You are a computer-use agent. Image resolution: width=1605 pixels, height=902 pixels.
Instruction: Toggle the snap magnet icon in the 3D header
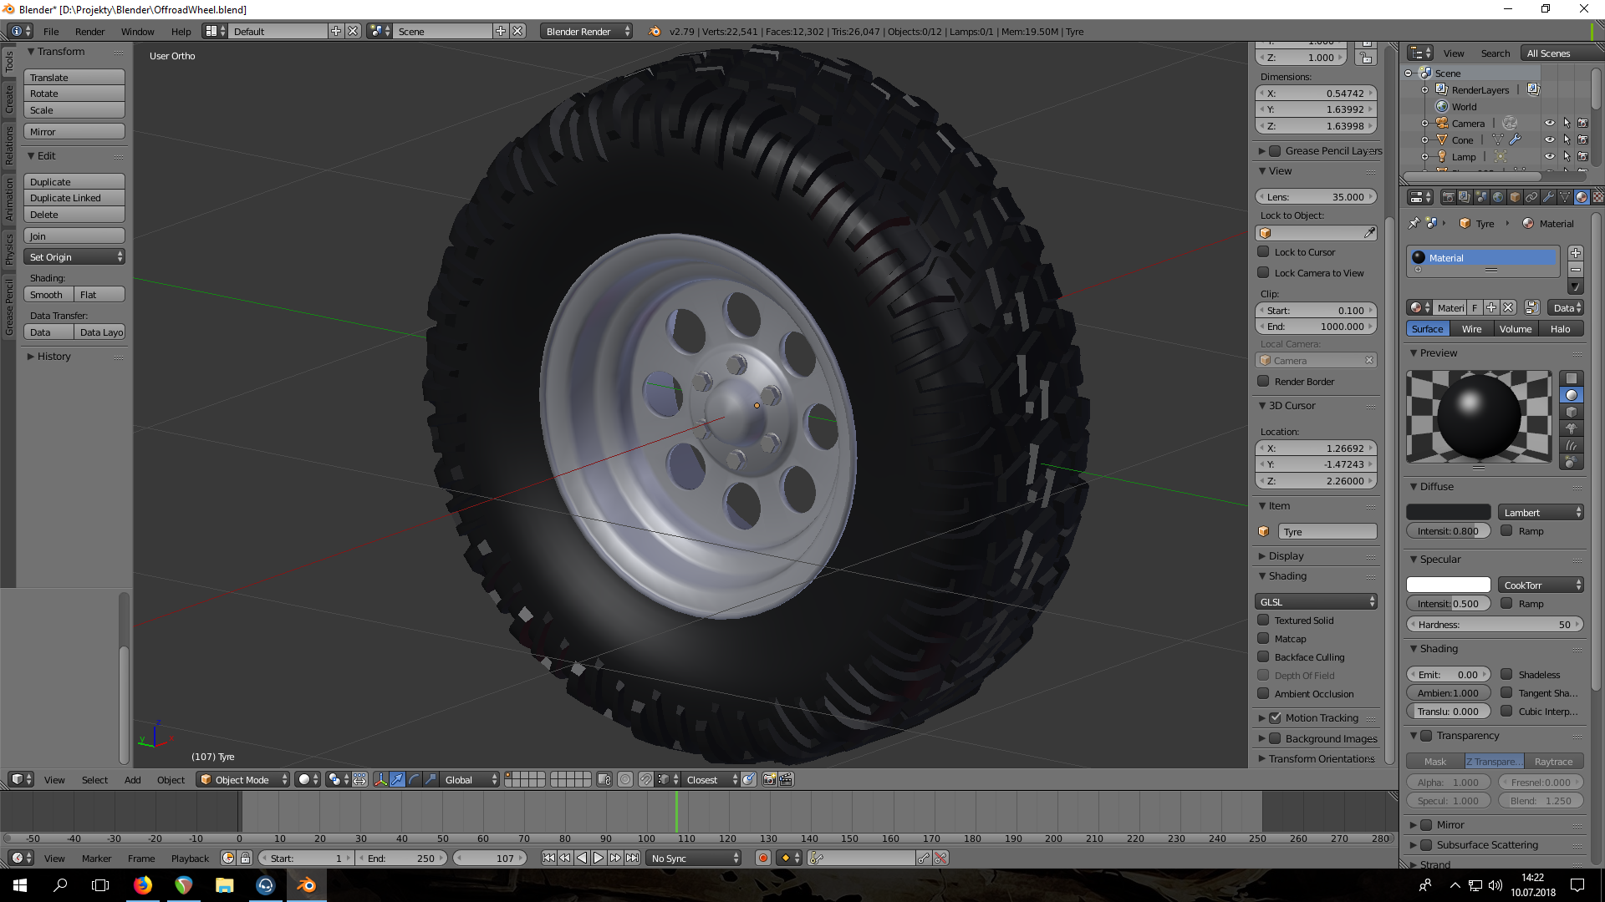coord(645,779)
